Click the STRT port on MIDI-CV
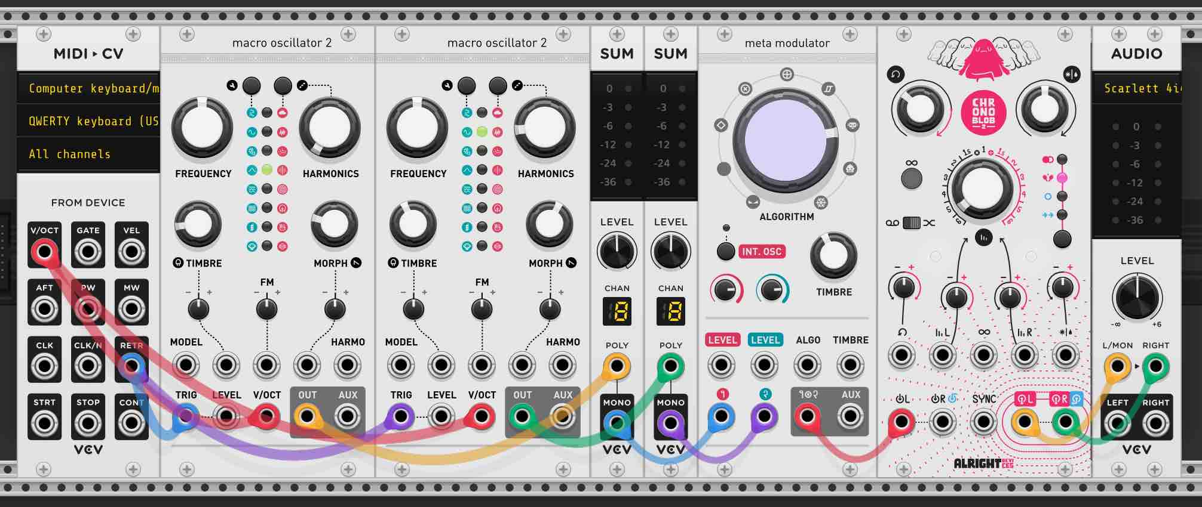 click(44, 423)
